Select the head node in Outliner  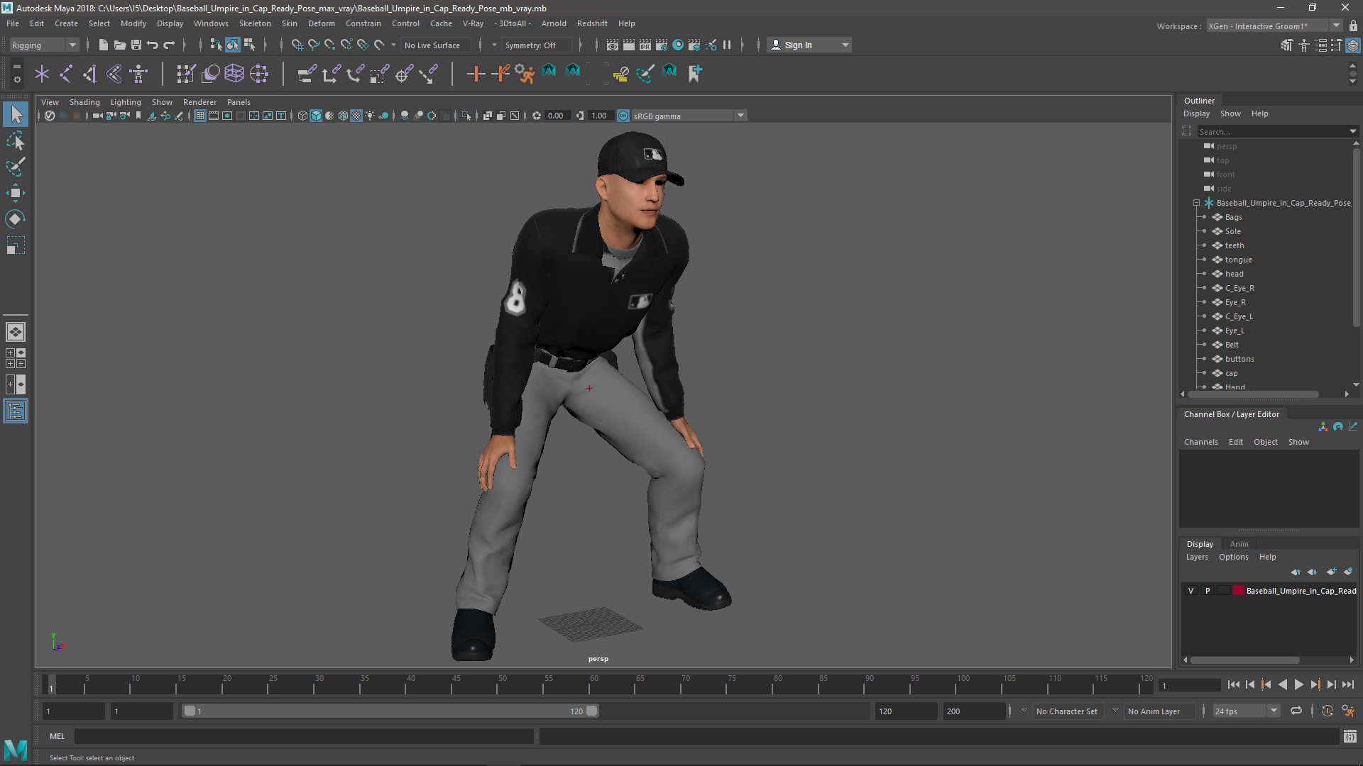[x=1234, y=274]
